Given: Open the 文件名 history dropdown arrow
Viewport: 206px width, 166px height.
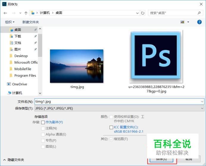Looking at the screenshot, I should (x=202, y=101).
